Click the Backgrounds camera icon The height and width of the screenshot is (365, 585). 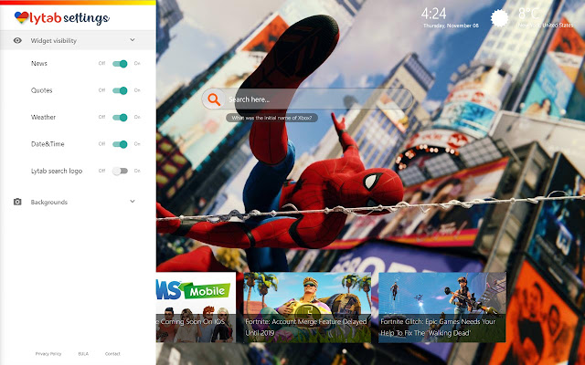[17, 202]
